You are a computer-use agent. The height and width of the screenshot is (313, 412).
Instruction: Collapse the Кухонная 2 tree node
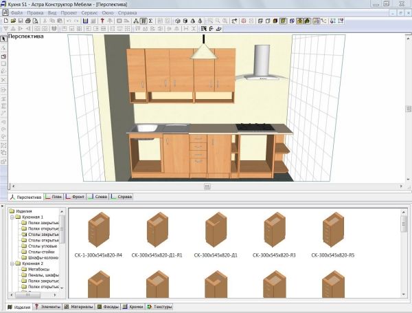11,263
